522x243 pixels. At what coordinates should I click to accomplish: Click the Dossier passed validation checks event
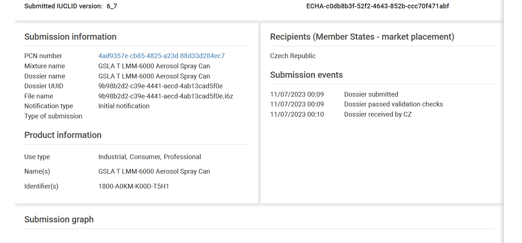click(x=393, y=104)
